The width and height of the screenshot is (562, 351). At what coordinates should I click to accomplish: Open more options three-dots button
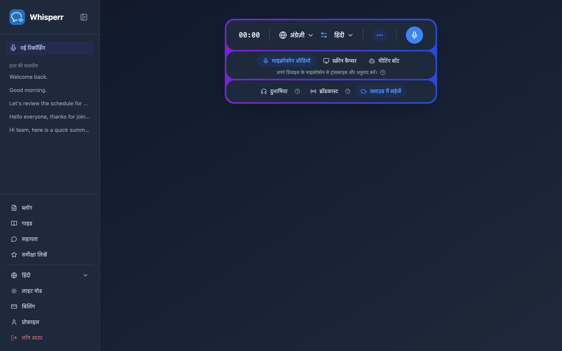point(380,35)
